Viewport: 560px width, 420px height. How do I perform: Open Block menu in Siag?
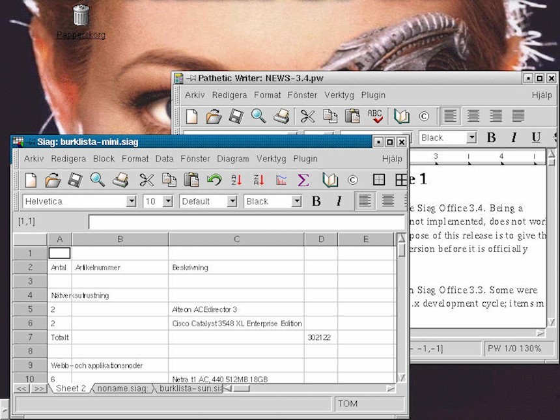click(104, 159)
